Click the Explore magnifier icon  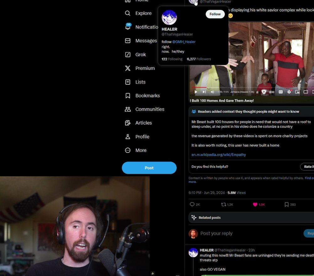coord(128,13)
